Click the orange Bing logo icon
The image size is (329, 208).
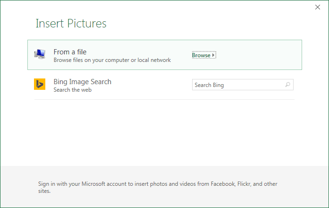pyautogui.click(x=40, y=85)
